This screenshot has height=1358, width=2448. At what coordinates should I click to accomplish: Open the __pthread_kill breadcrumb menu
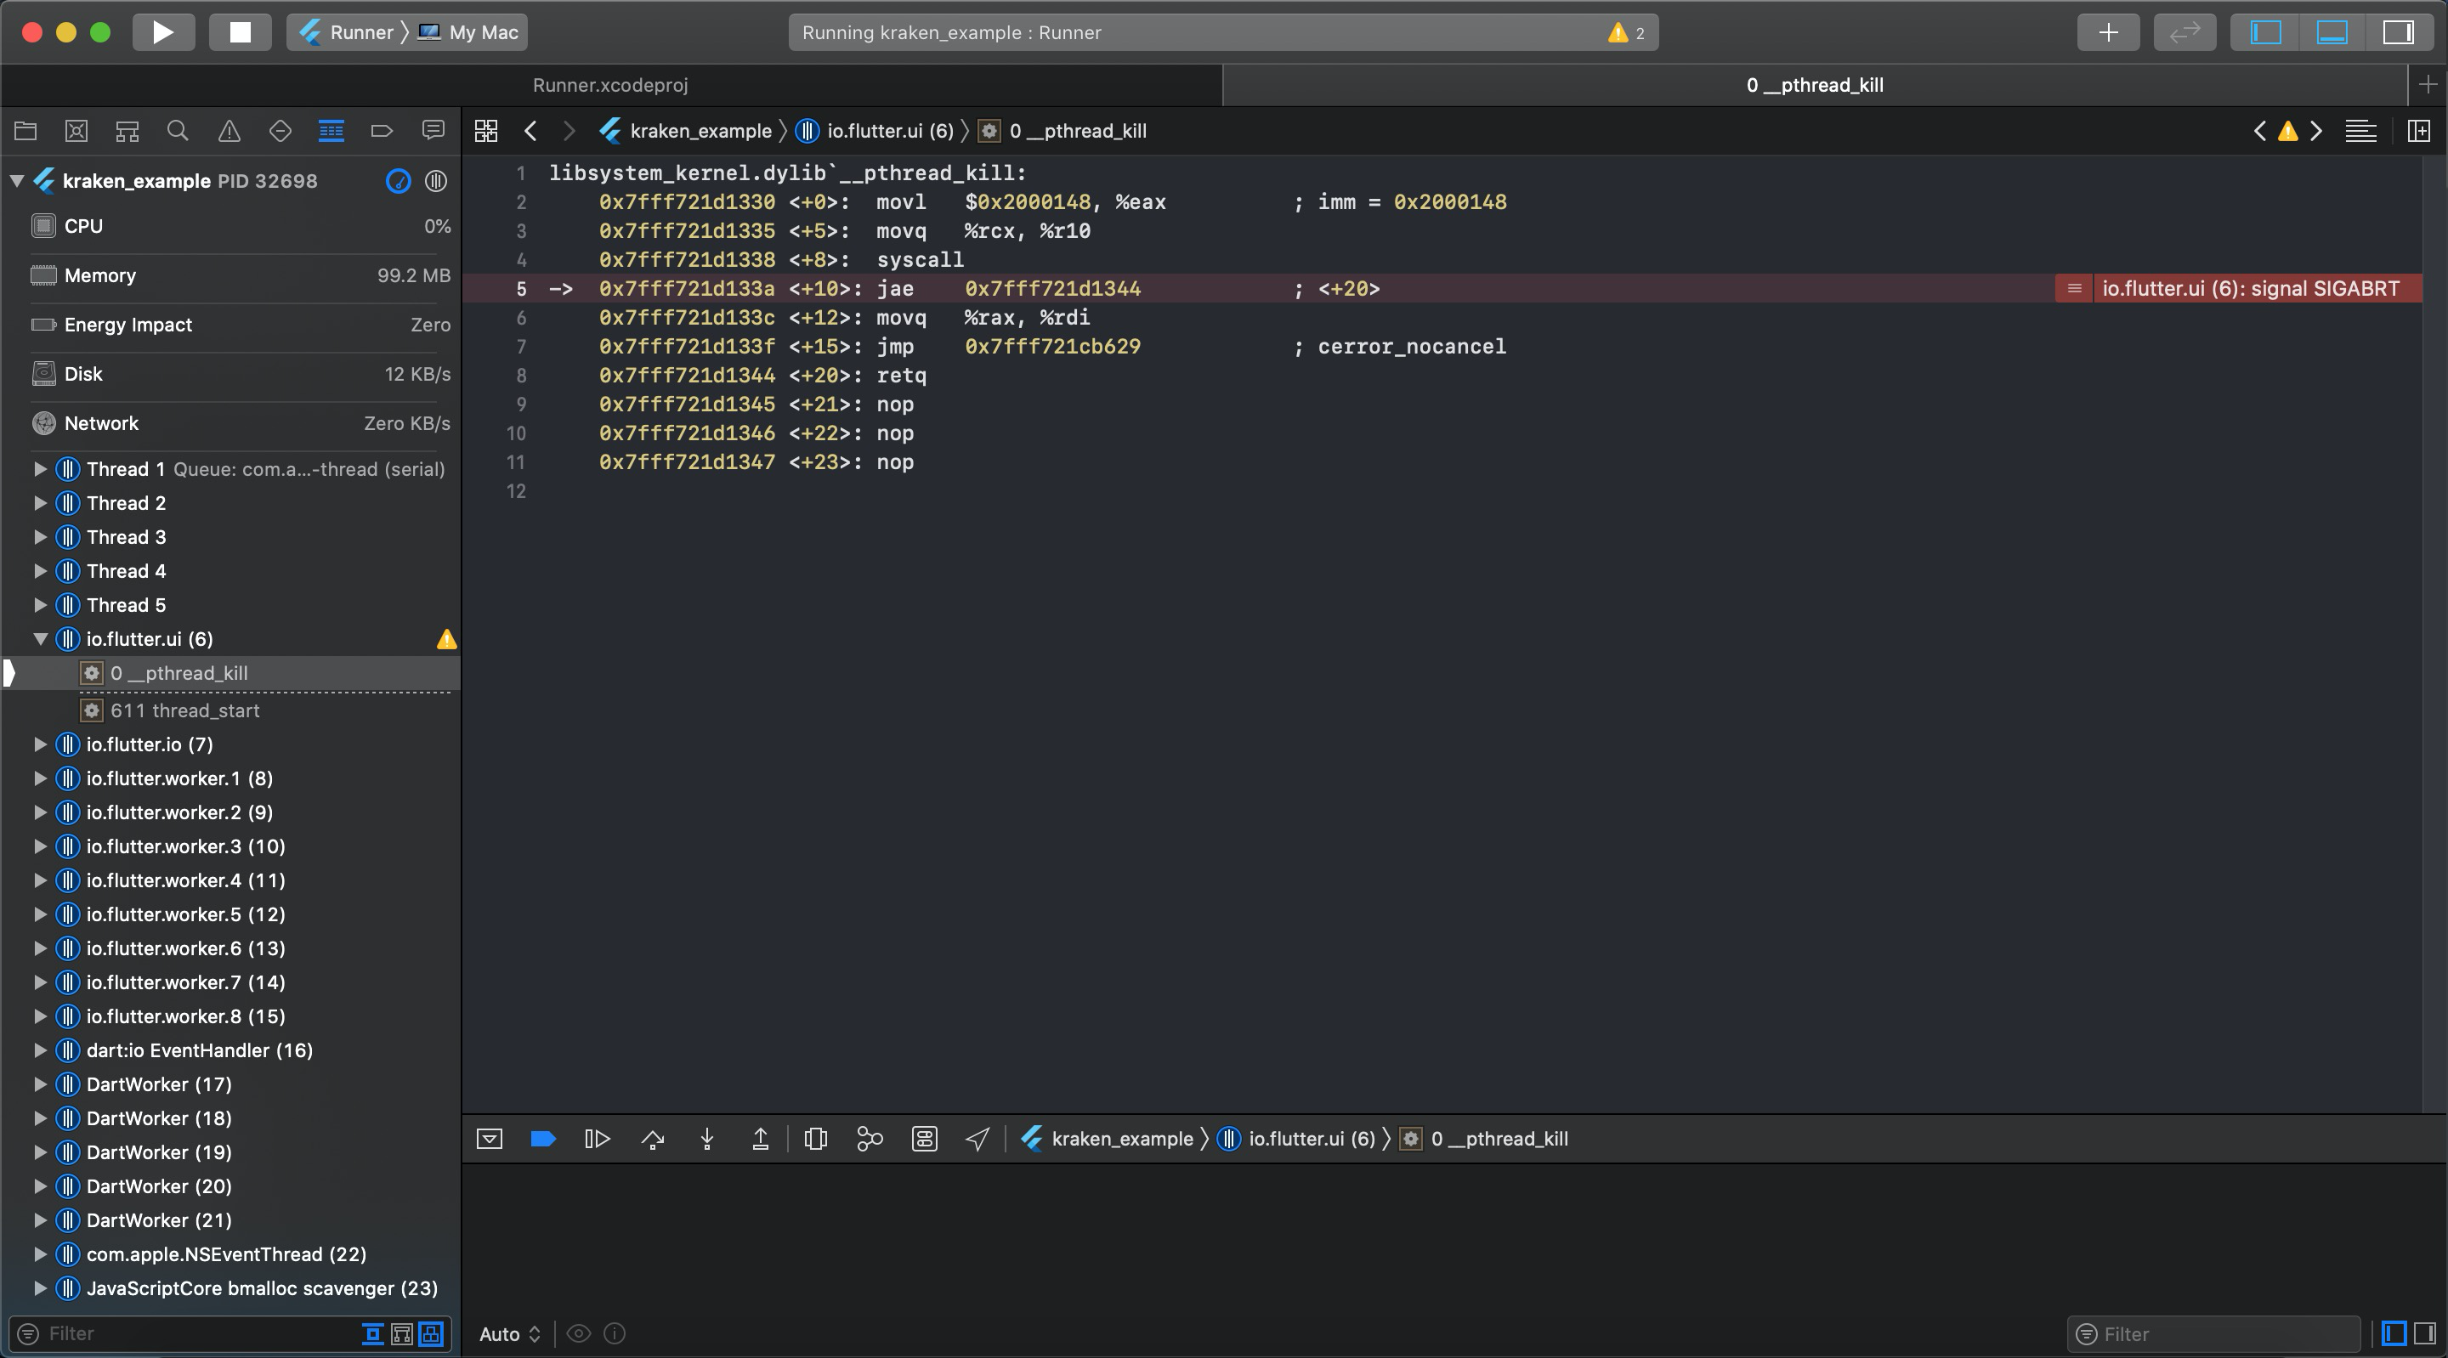tap(1079, 131)
